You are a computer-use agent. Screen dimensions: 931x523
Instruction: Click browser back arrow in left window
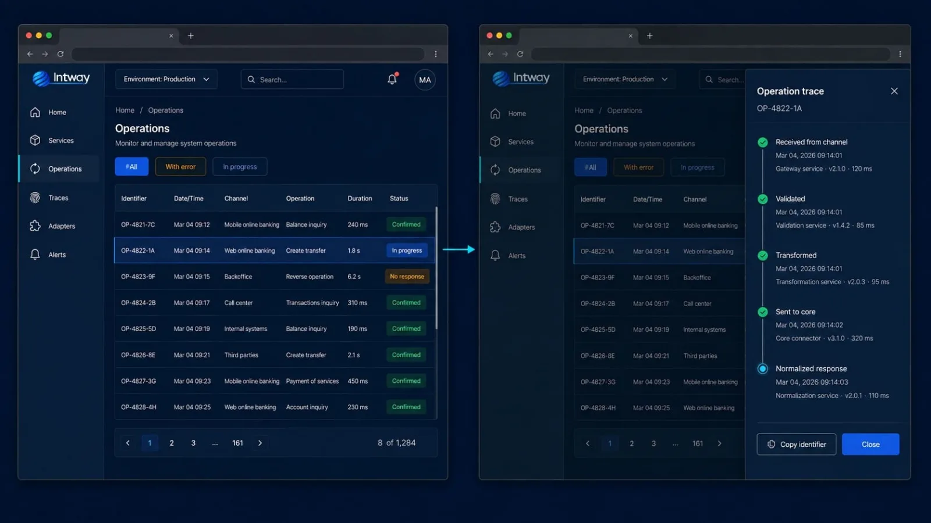pyautogui.click(x=30, y=54)
